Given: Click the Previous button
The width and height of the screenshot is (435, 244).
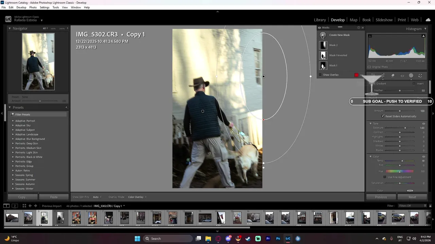Looking at the screenshot, I should 381,197.
